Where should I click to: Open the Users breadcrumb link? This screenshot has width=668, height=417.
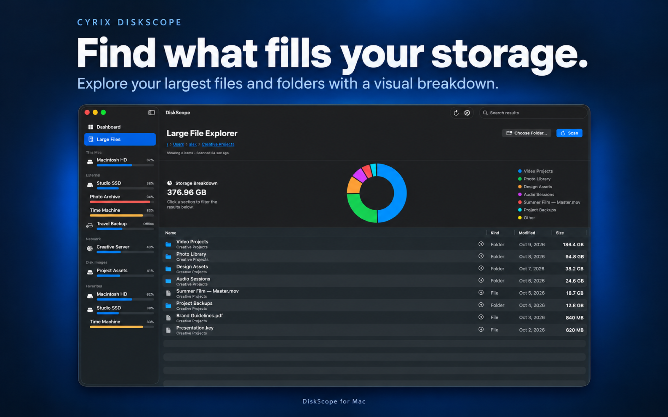178,144
